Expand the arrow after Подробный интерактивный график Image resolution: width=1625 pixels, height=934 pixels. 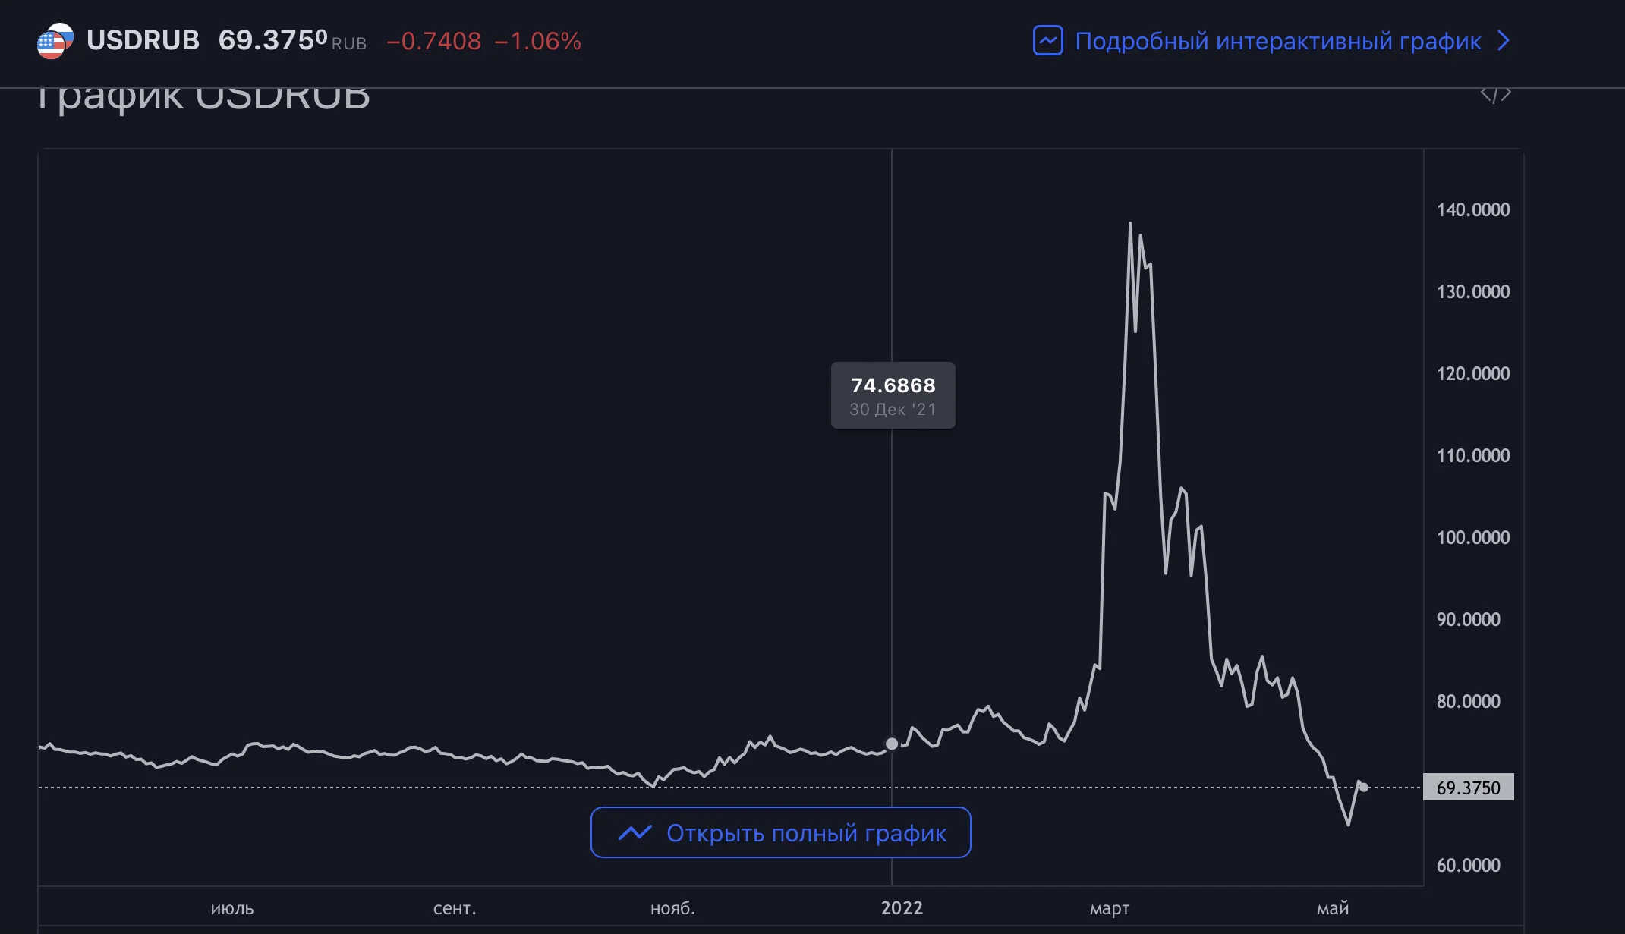tap(1503, 41)
